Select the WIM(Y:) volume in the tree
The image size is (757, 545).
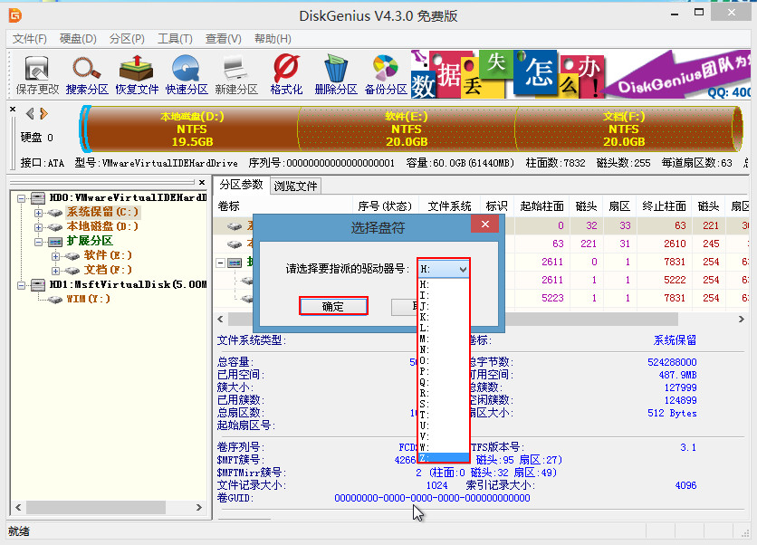coord(89,299)
